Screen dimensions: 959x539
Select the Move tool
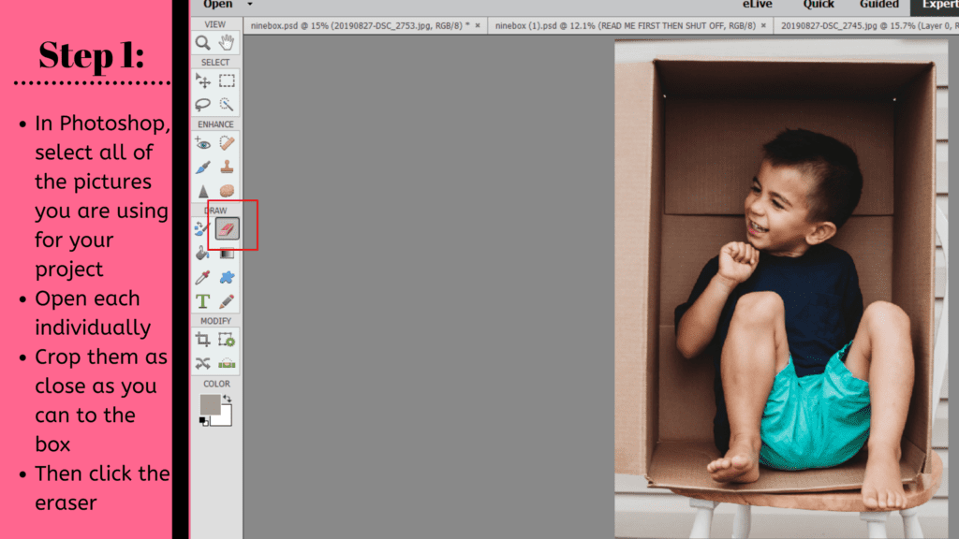coord(201,81)
